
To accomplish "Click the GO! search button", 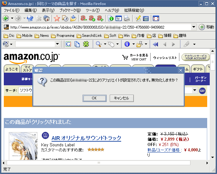I will tap(202, 91).
